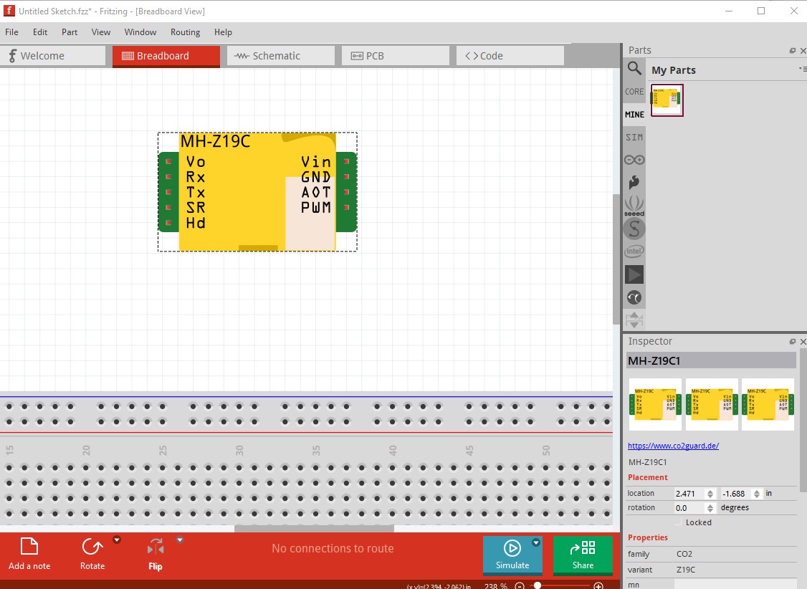Click the Add a note icon

29,553
